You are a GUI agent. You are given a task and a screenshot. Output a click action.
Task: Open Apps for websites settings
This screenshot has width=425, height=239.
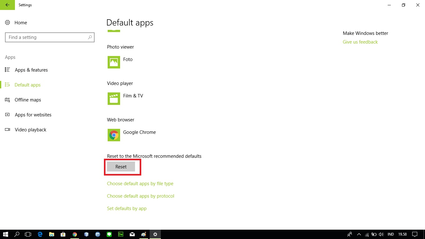point(33,115)
